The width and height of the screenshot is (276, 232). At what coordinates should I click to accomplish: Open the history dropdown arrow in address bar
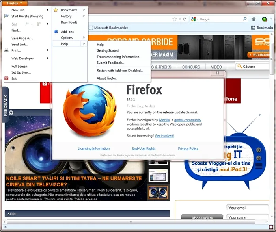[x=180, y=19]
